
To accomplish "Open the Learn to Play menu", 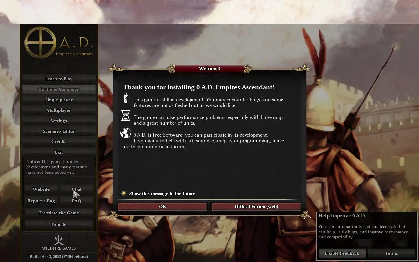I will point(59,79).
